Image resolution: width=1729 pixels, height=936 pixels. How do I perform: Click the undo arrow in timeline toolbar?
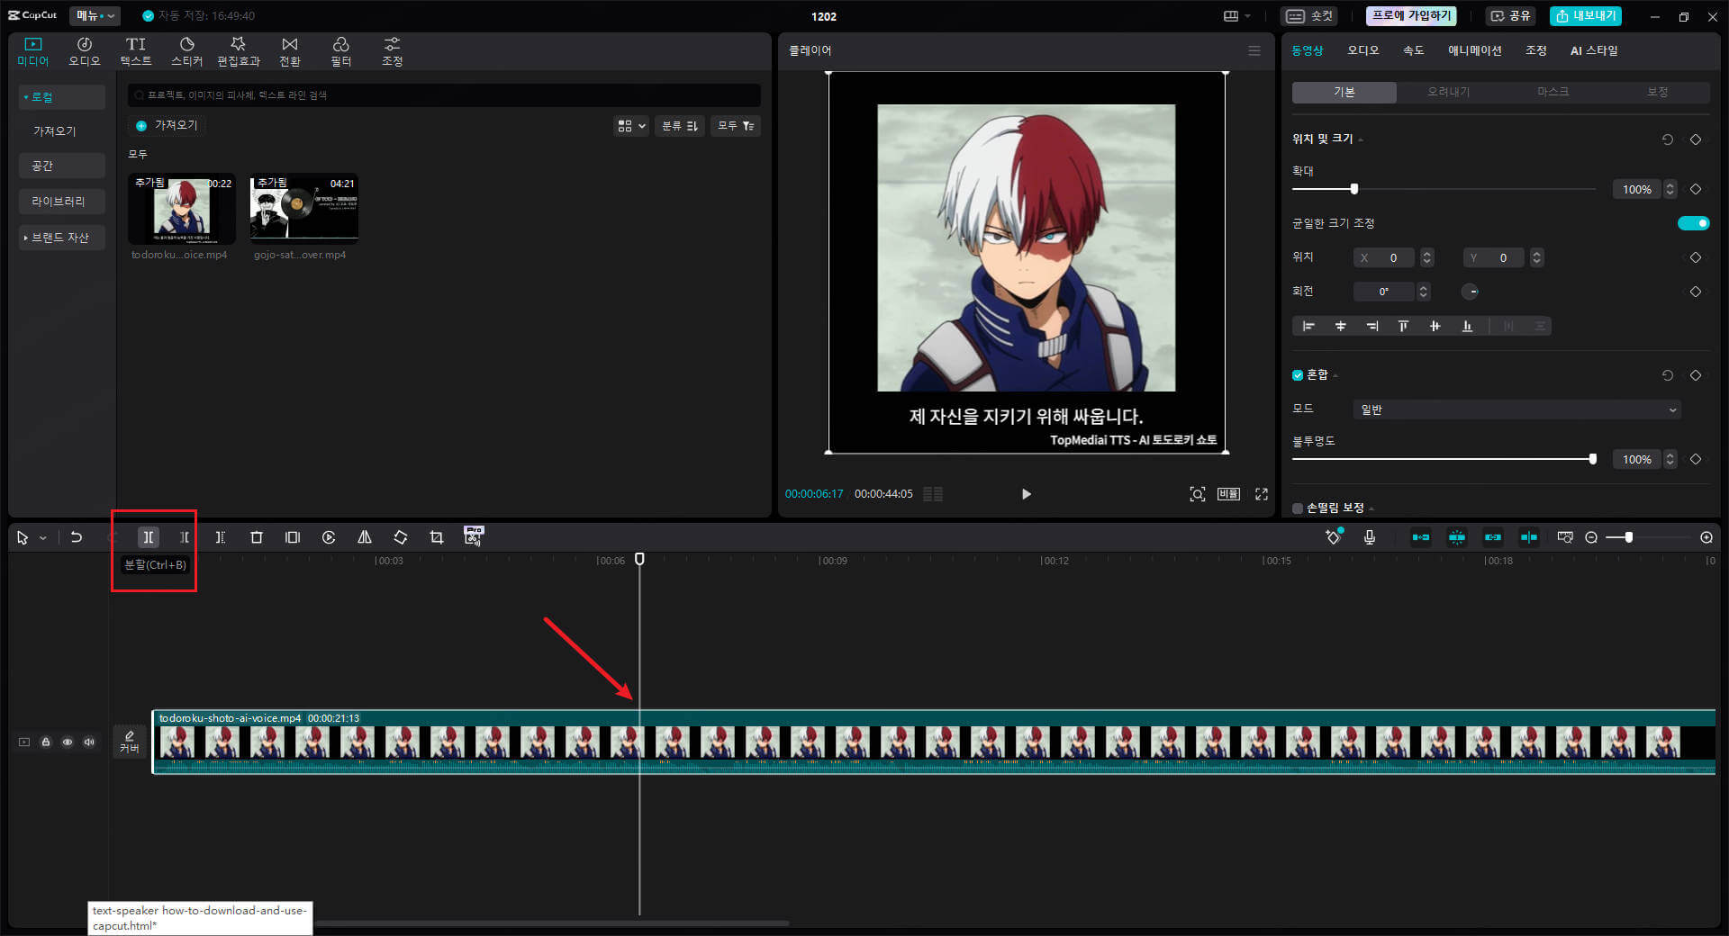(77, 537)
